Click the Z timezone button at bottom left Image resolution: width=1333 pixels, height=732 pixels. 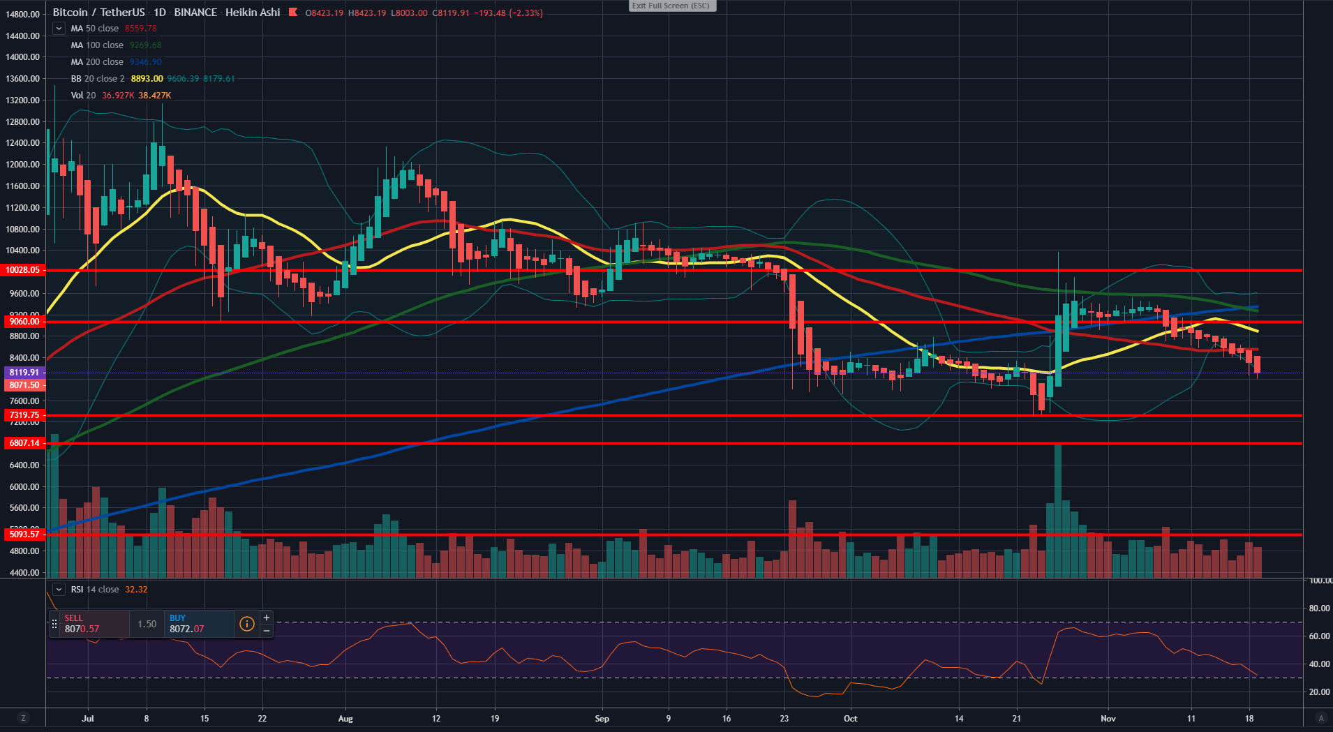pyautogui.click(x=23, y=718)
